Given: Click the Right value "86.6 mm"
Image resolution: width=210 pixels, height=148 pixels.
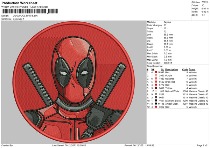Looking at the screenshot, I should coord(168,38).
